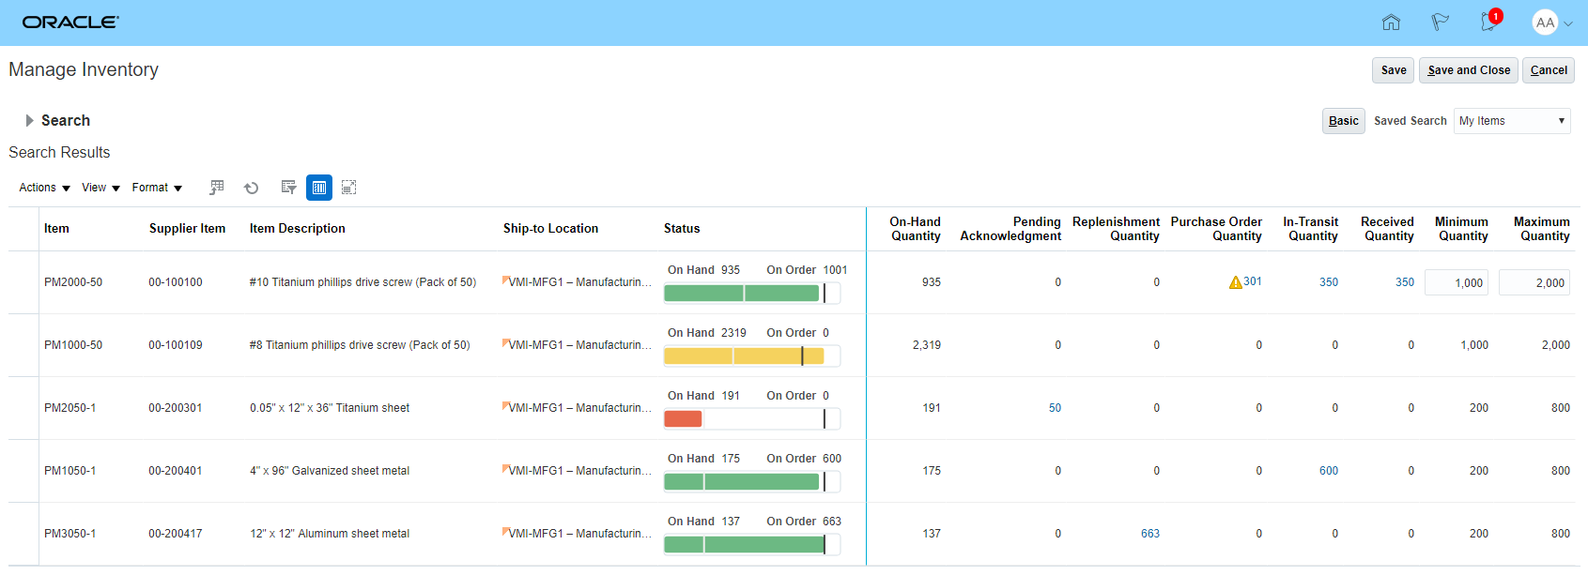The height and width of the screenshot is (575, 1588).
Task: Click the In-Transit Quantity 600 link
Action: 1328,471
